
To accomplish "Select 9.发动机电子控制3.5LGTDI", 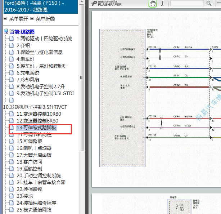I will tap(45, 93).
